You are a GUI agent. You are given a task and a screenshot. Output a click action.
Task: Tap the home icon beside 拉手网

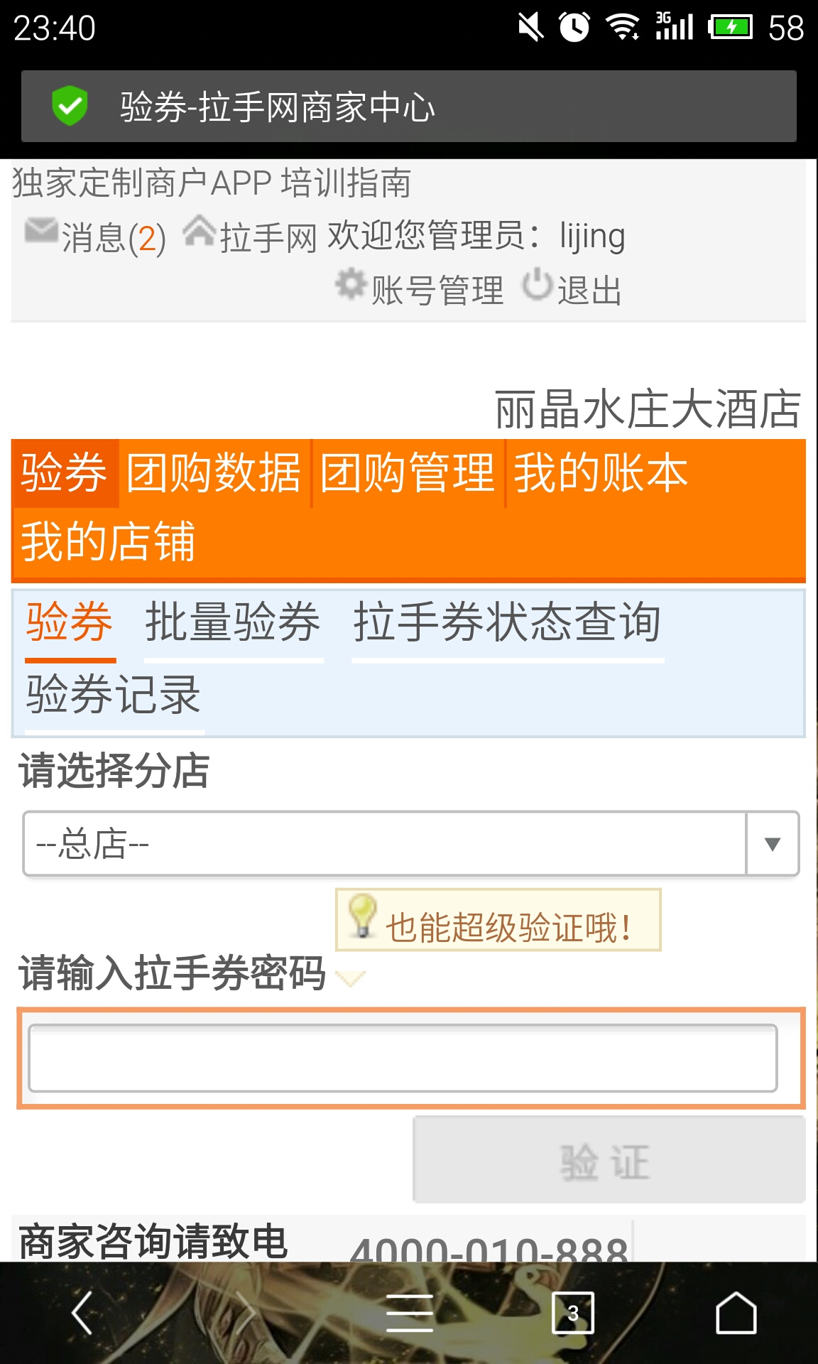click(200, 232)
